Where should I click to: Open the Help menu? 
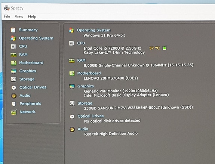32,17
